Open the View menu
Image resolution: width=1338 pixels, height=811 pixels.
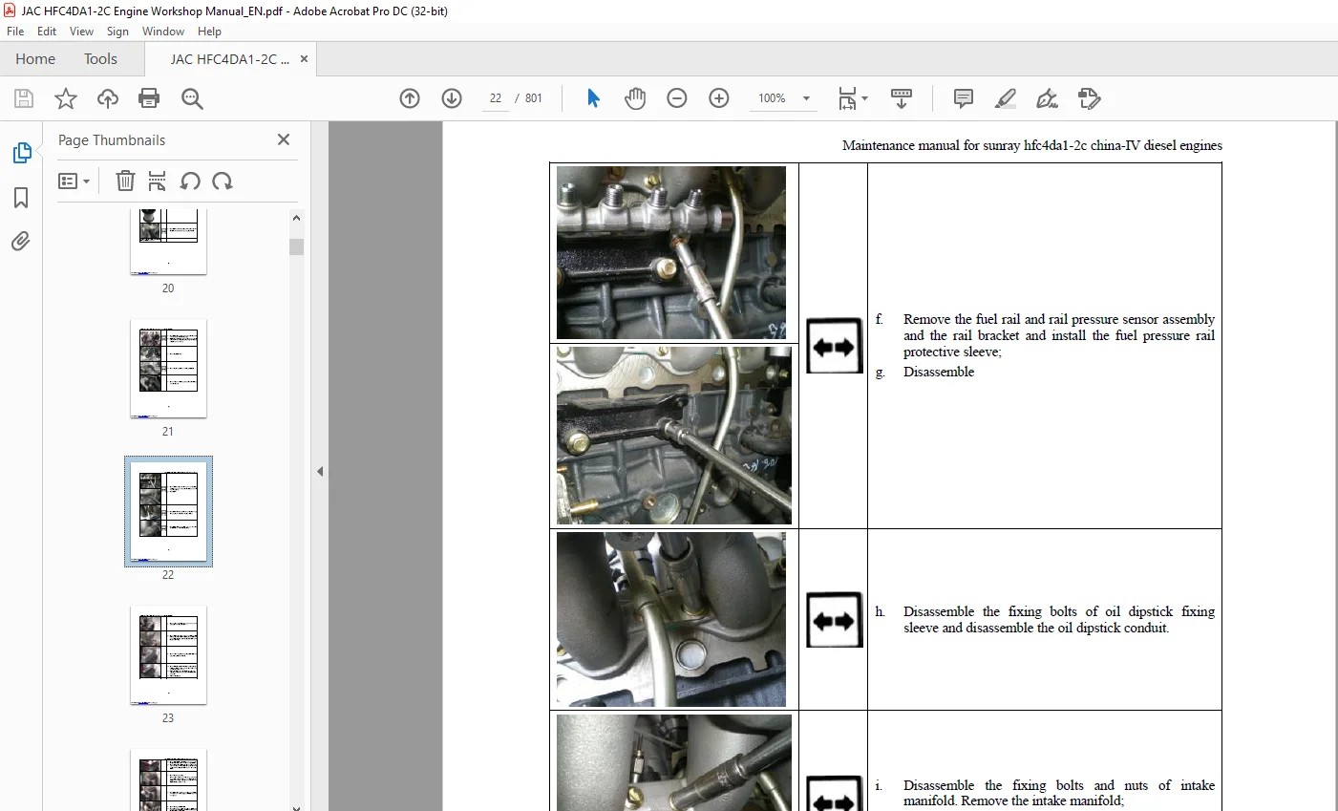pyautogui.click(x=82, y=32)
